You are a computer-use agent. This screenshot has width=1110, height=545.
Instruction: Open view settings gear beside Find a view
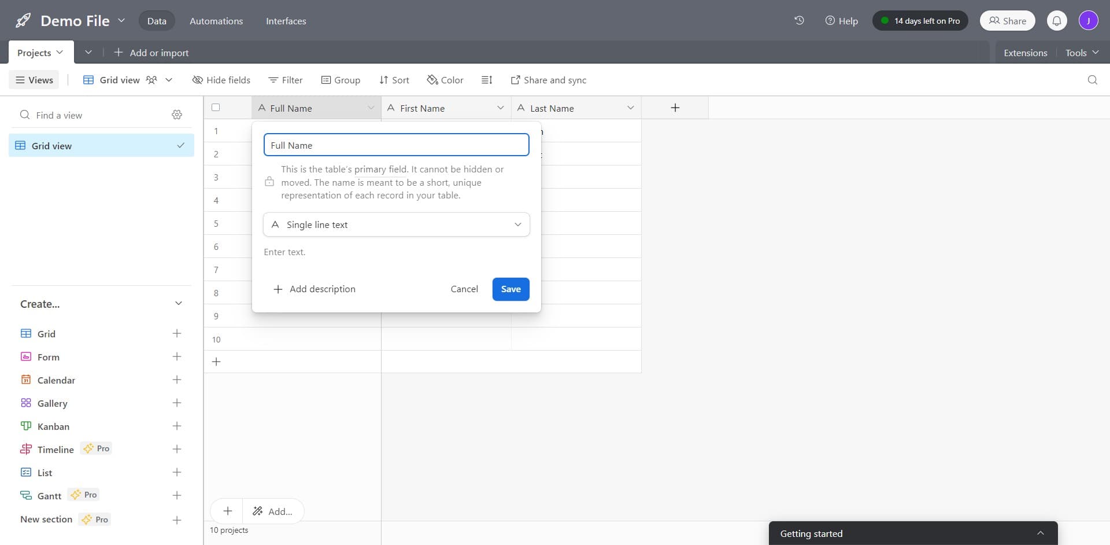177,115
